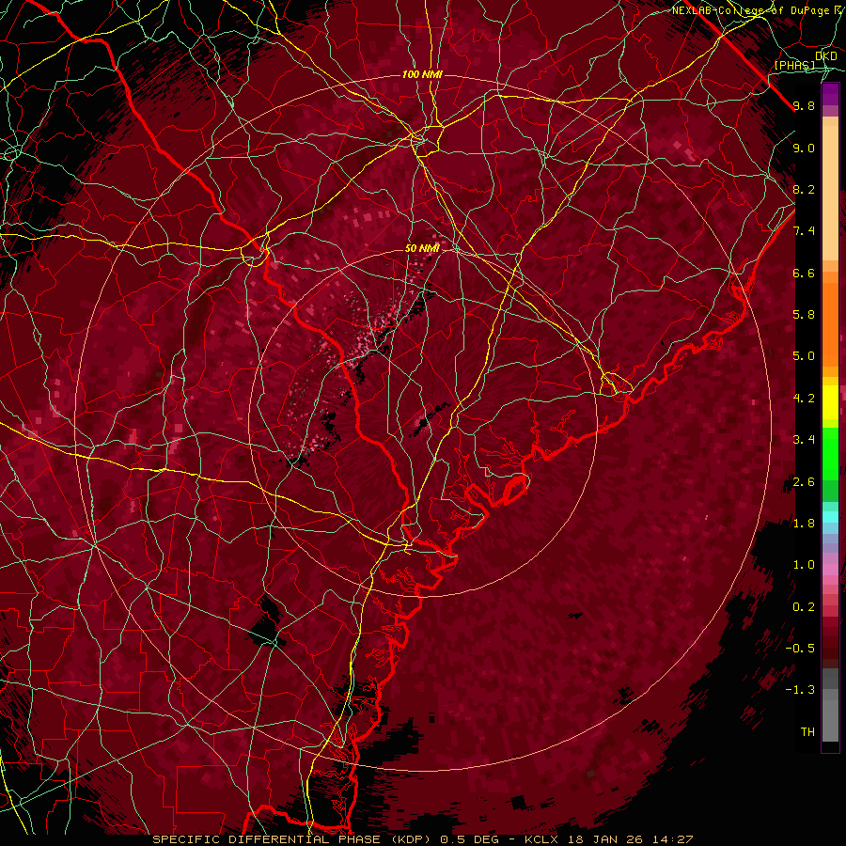
Task: Click the 9.8 scale value
Action: [804, 105]
